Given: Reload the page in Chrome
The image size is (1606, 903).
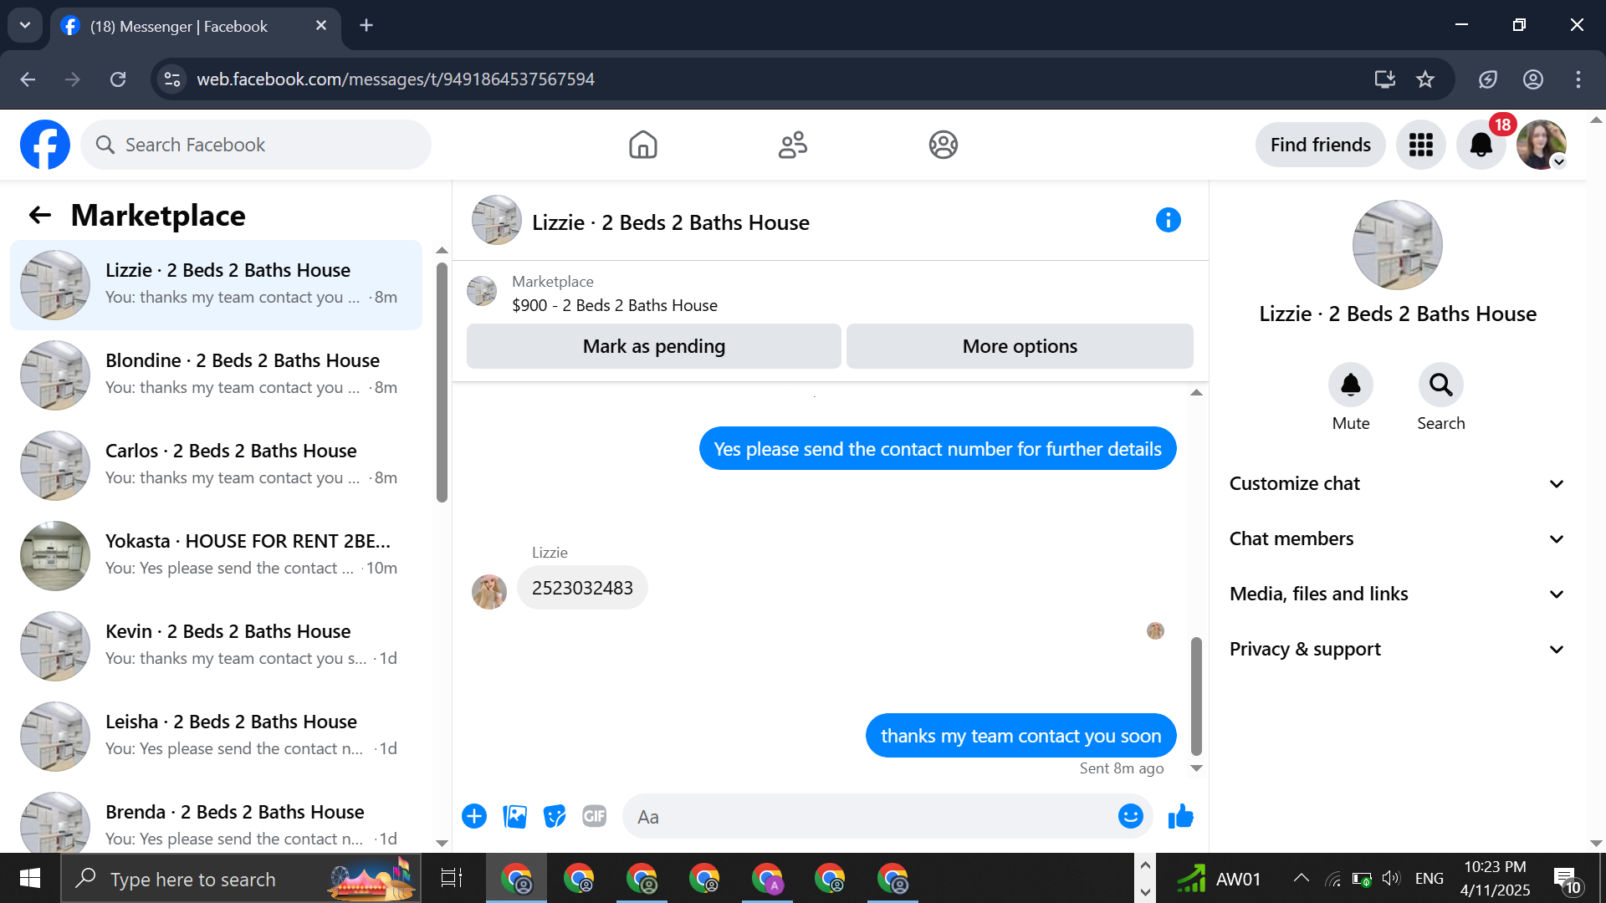Looking at the screenshot, I should (x=118, y=79).
